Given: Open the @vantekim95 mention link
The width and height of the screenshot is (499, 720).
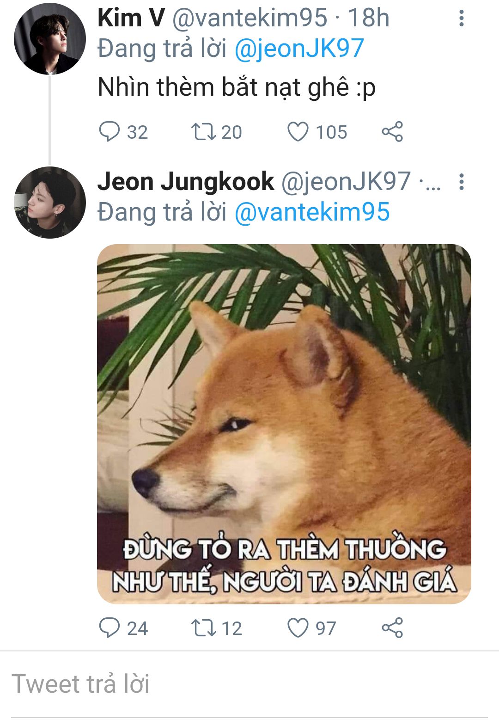Looking at the screenshot, I should coord(312,212).
